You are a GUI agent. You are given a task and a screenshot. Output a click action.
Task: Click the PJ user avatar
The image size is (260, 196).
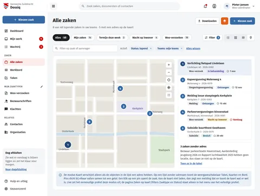coord(227,6)
